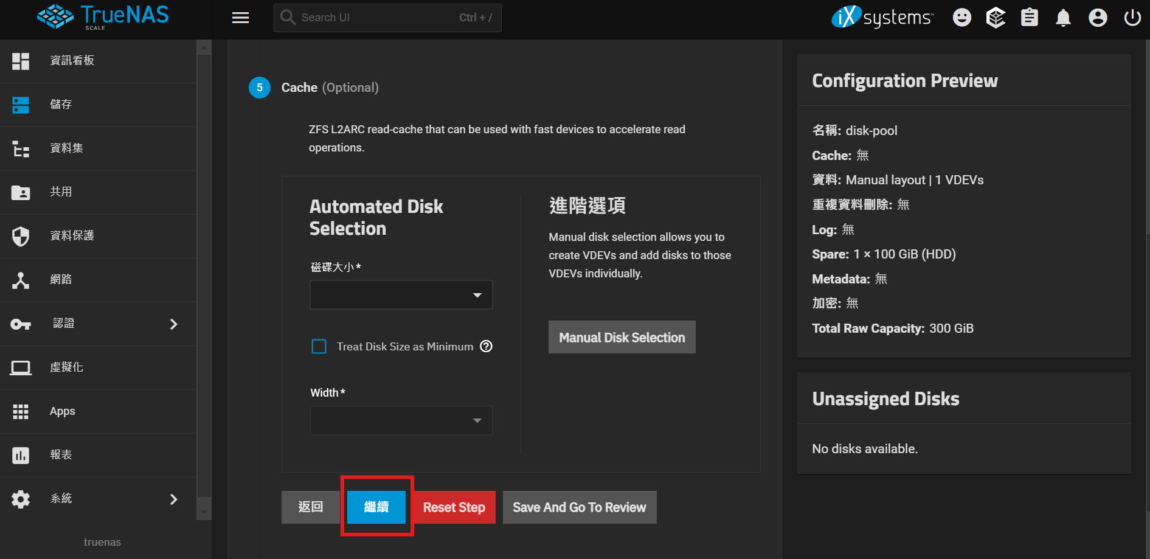Click help icon beside Treat Disk Size
Image resolution: width=1150 pixels, height=559 pixels.
(486, 346)
